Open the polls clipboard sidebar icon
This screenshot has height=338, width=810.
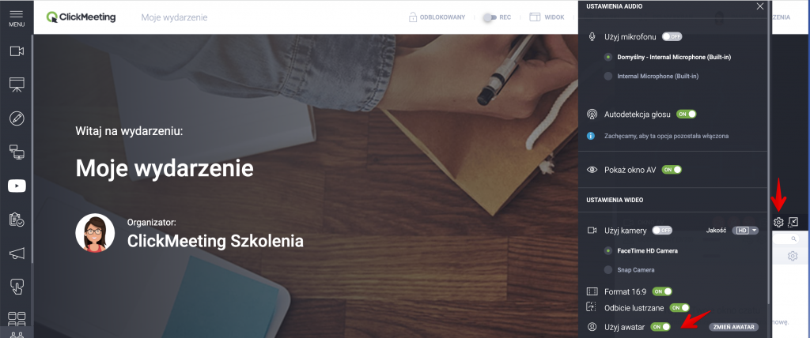pos(17,220)
